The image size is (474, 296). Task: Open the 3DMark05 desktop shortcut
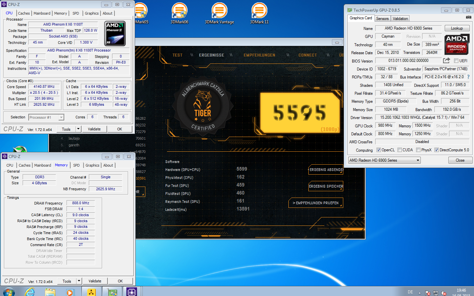[x=142, y=13]
